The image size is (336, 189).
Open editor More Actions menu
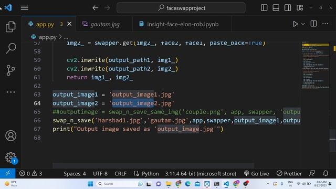point(325,24)
